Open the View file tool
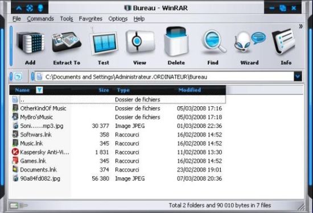This screenshot has width=313, height=213. point(140,41)
